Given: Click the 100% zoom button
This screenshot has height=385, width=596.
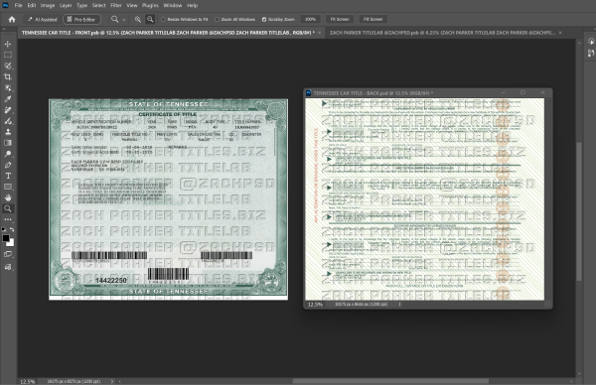Looking at the screenshot, I should coord(310,19).
